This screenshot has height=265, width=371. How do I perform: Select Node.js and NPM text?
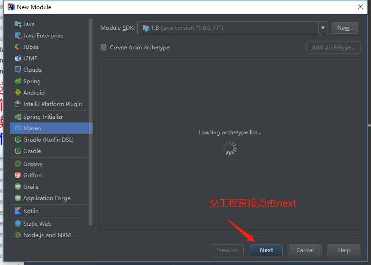pyautogui.click(x=47, y=235)
